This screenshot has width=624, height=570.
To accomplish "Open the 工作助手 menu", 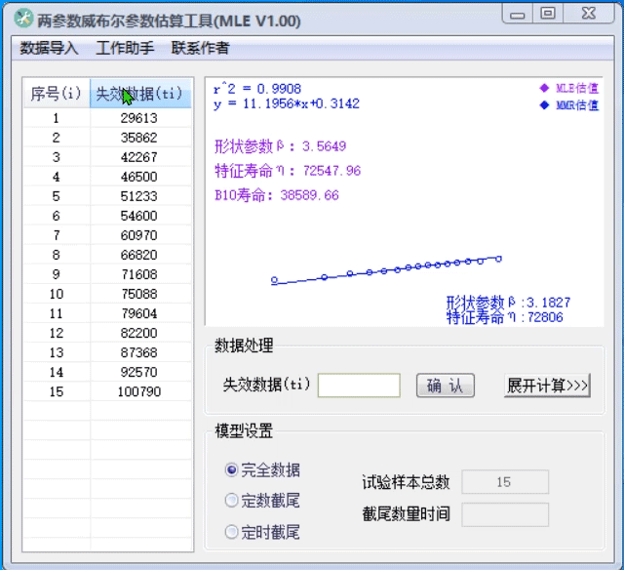I will pos(125,48).
